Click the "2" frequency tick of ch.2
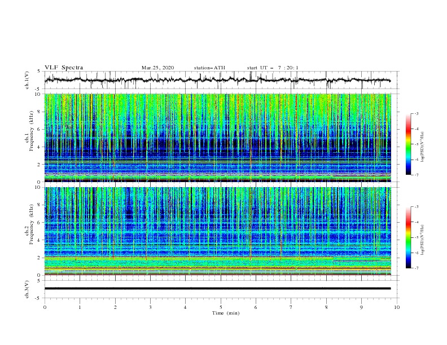Image resolution: width=447 pixels, height=345 pixels. coord(40,258)
